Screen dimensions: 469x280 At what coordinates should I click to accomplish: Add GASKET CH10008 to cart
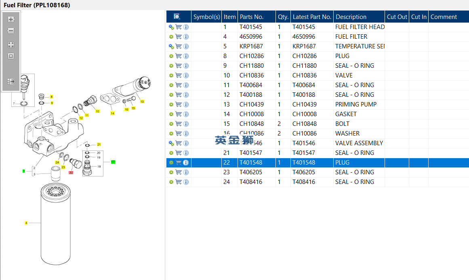click(x=179, y=114)
